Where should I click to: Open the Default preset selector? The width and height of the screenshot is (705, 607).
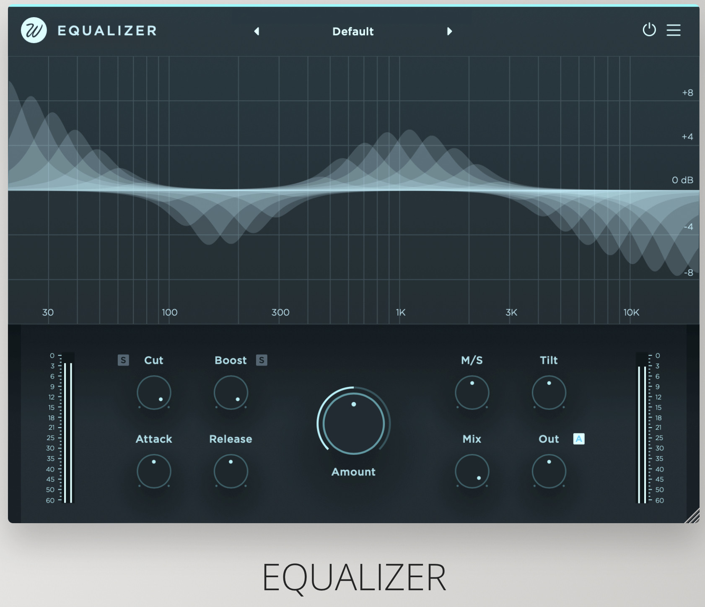(353, 31)
